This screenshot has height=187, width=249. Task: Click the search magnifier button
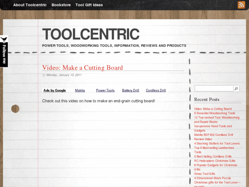[x=236, y=89]
